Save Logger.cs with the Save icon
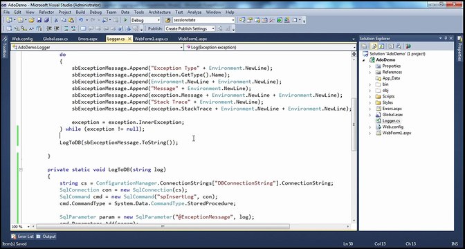 39,20
